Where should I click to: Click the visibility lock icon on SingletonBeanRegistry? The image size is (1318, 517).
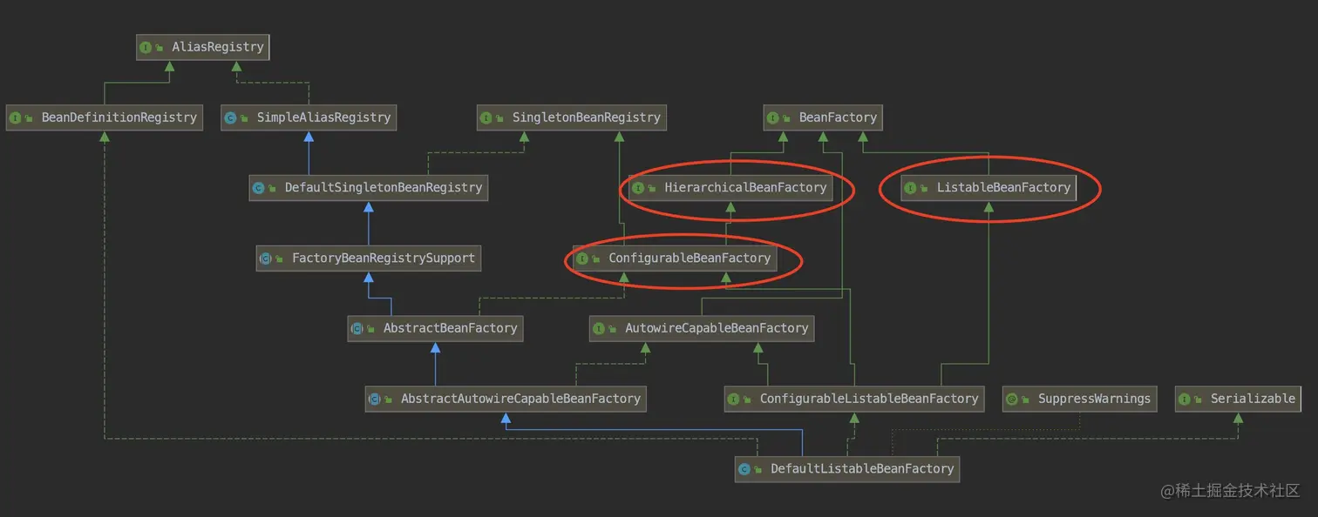click(x=500, y=118)
